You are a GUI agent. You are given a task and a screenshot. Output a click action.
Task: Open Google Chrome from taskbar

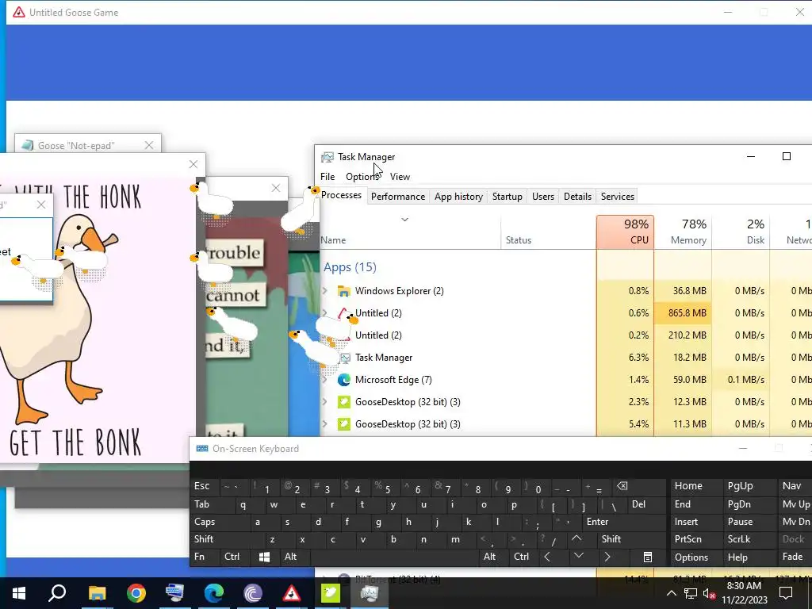click(136, 593)
